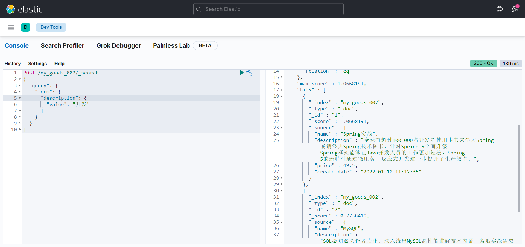Click the "value": "开发" line
The width and height of the screenshot is (525, 247).
pos(68,104)
